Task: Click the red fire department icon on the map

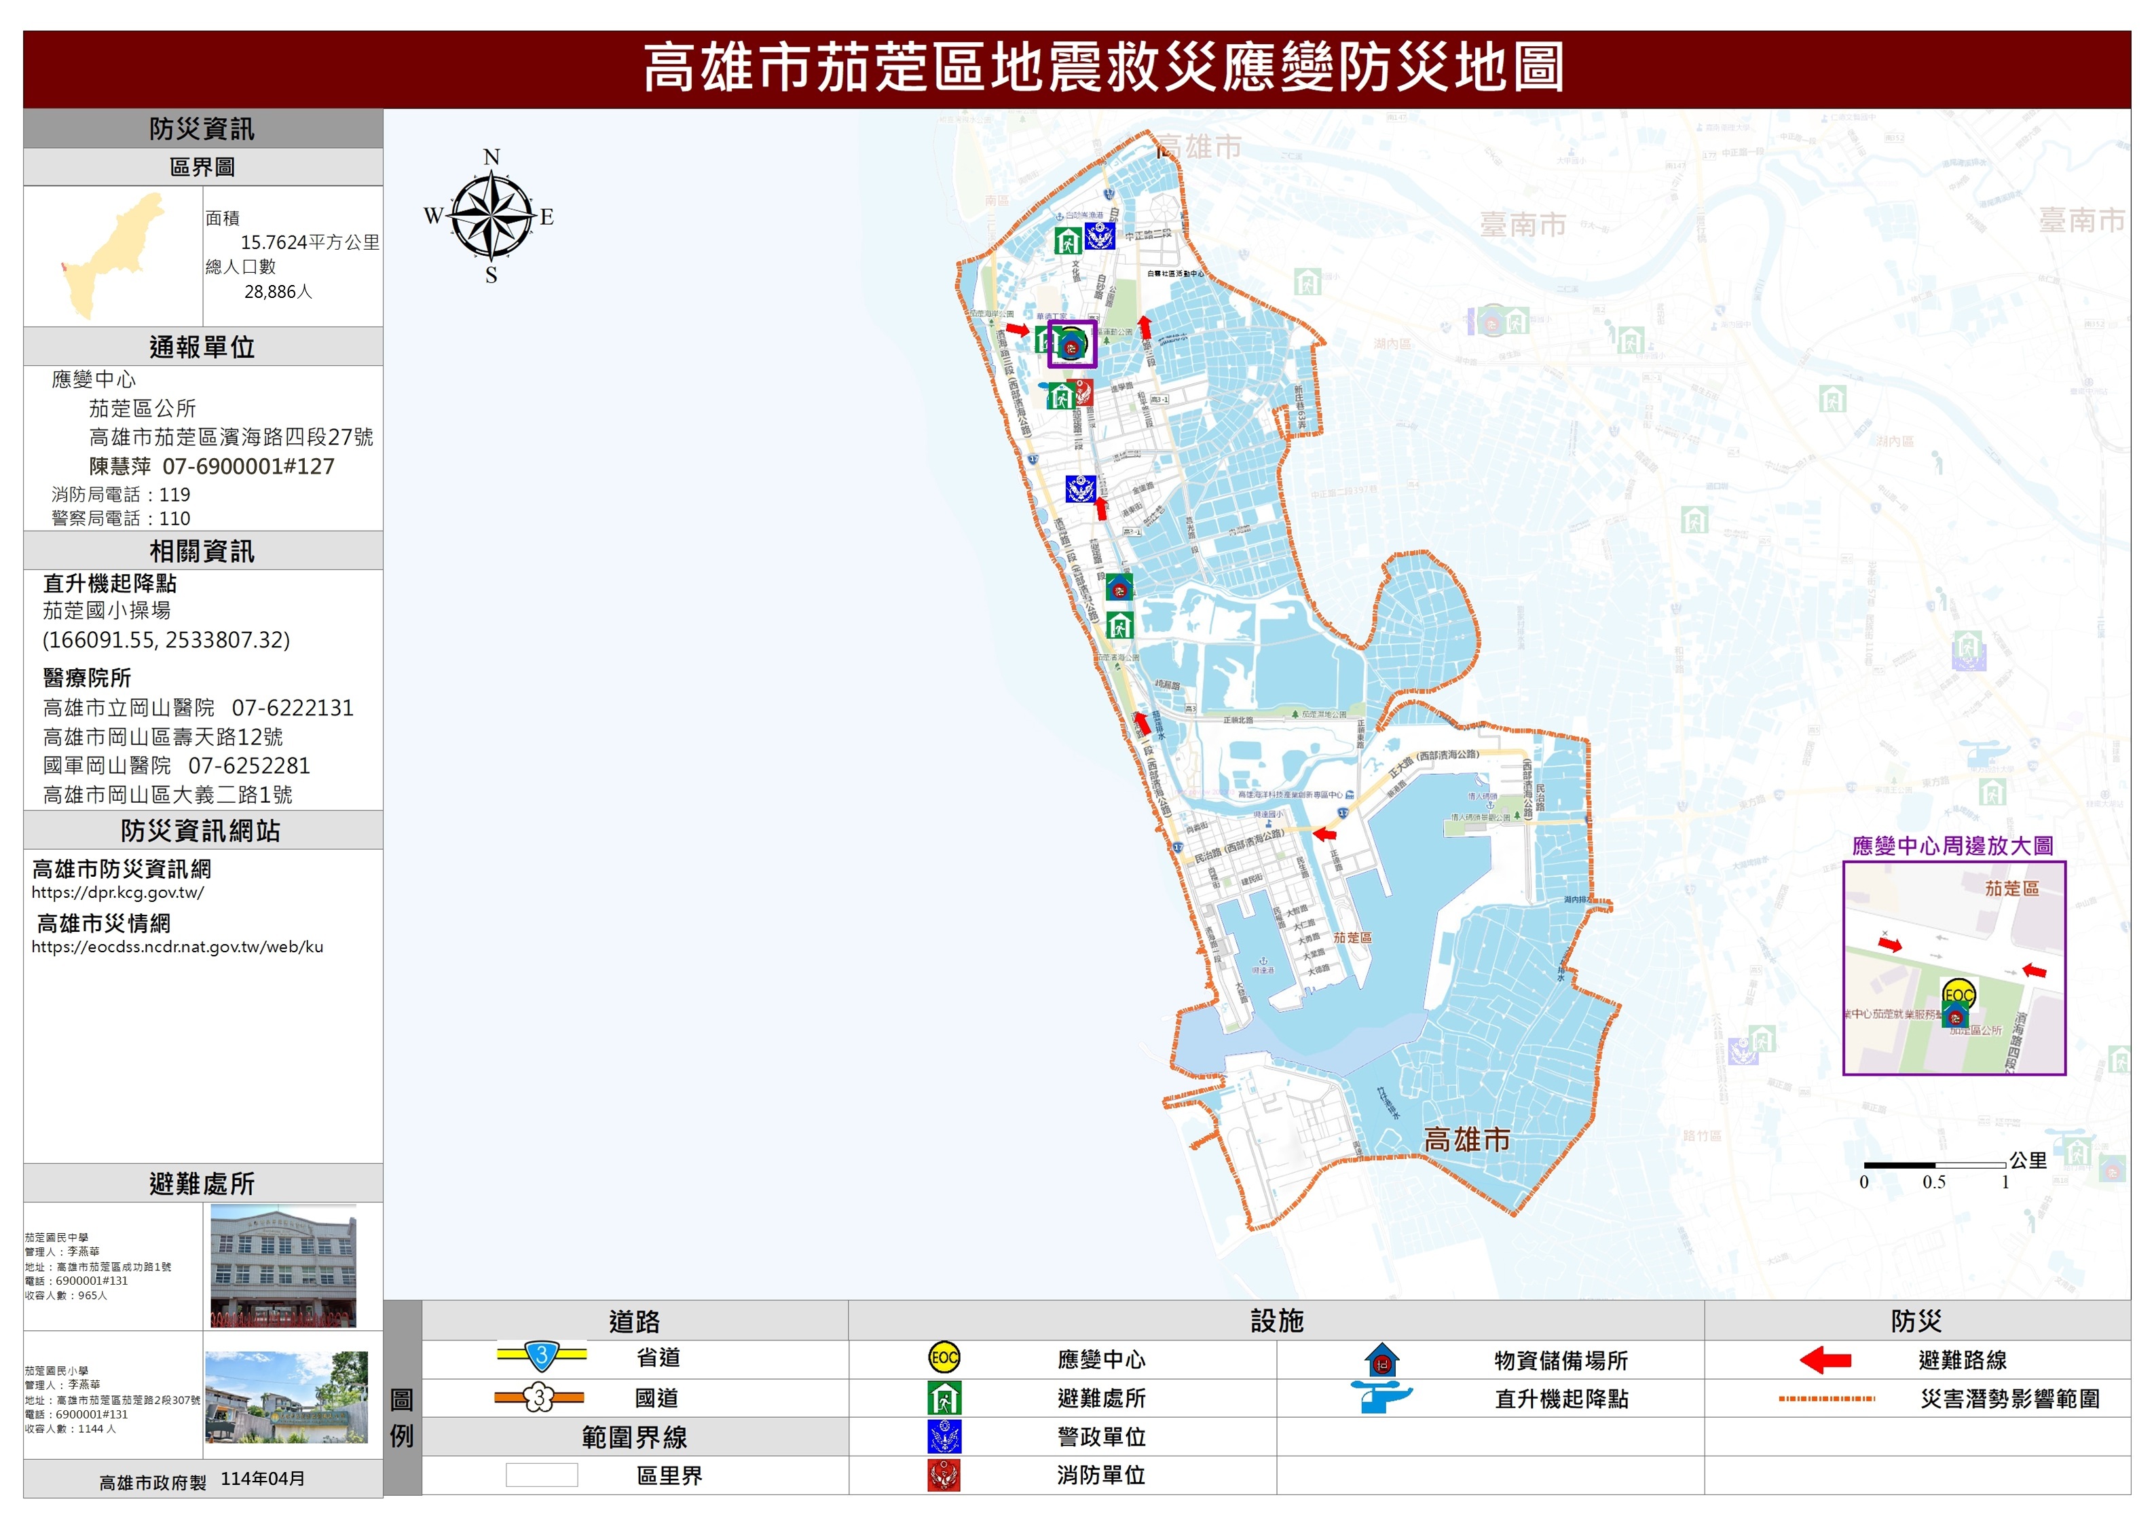Action: pyautogui.click(x=1083, y=392)
